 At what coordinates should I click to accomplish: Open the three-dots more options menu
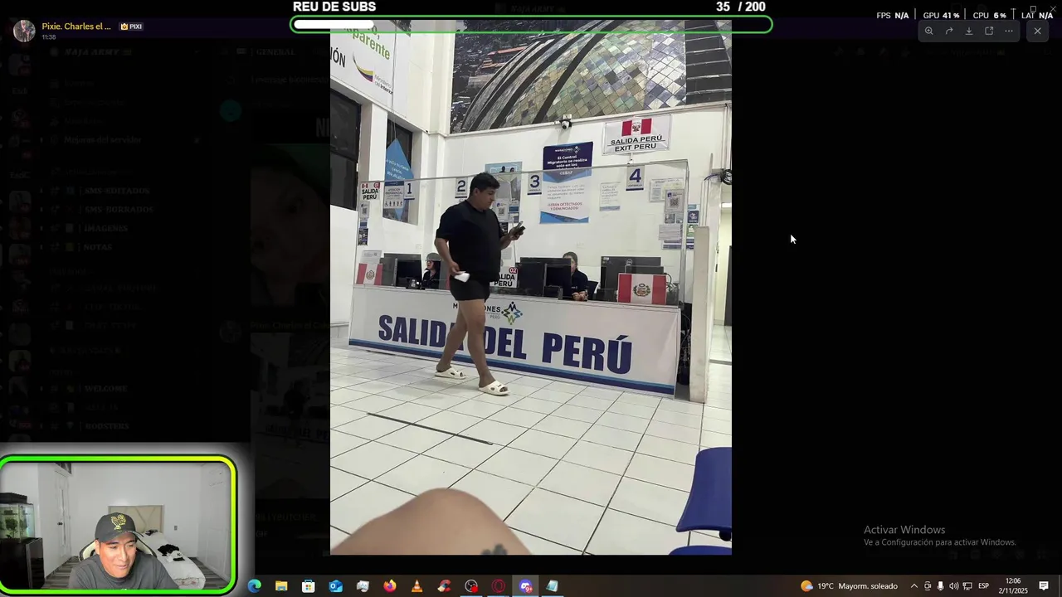1009,31
